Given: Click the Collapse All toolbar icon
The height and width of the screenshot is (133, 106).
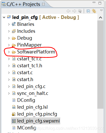Looking at the screenshot, I should (x=88, y=11).
